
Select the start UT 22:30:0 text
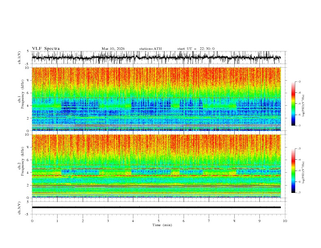point(196,49)
